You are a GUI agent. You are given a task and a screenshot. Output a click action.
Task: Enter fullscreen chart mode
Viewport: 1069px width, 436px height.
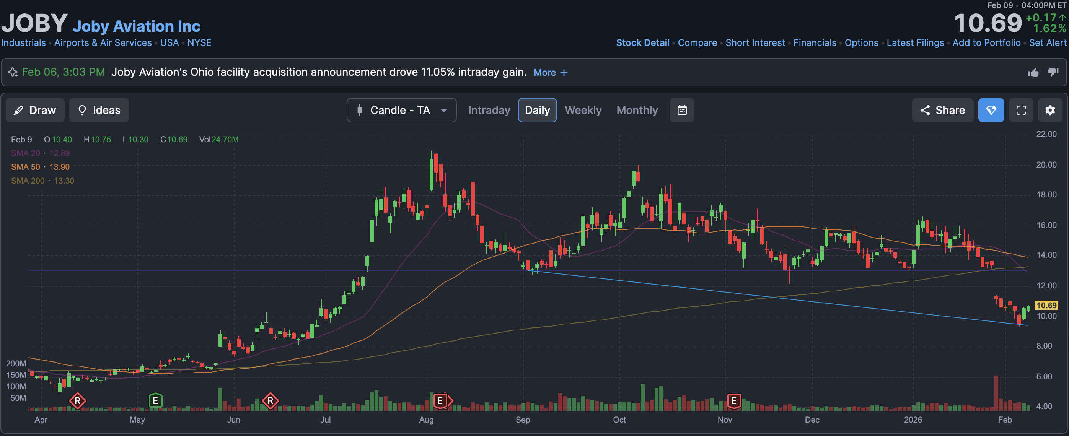pyautogui.click(x=1021, y=111)
